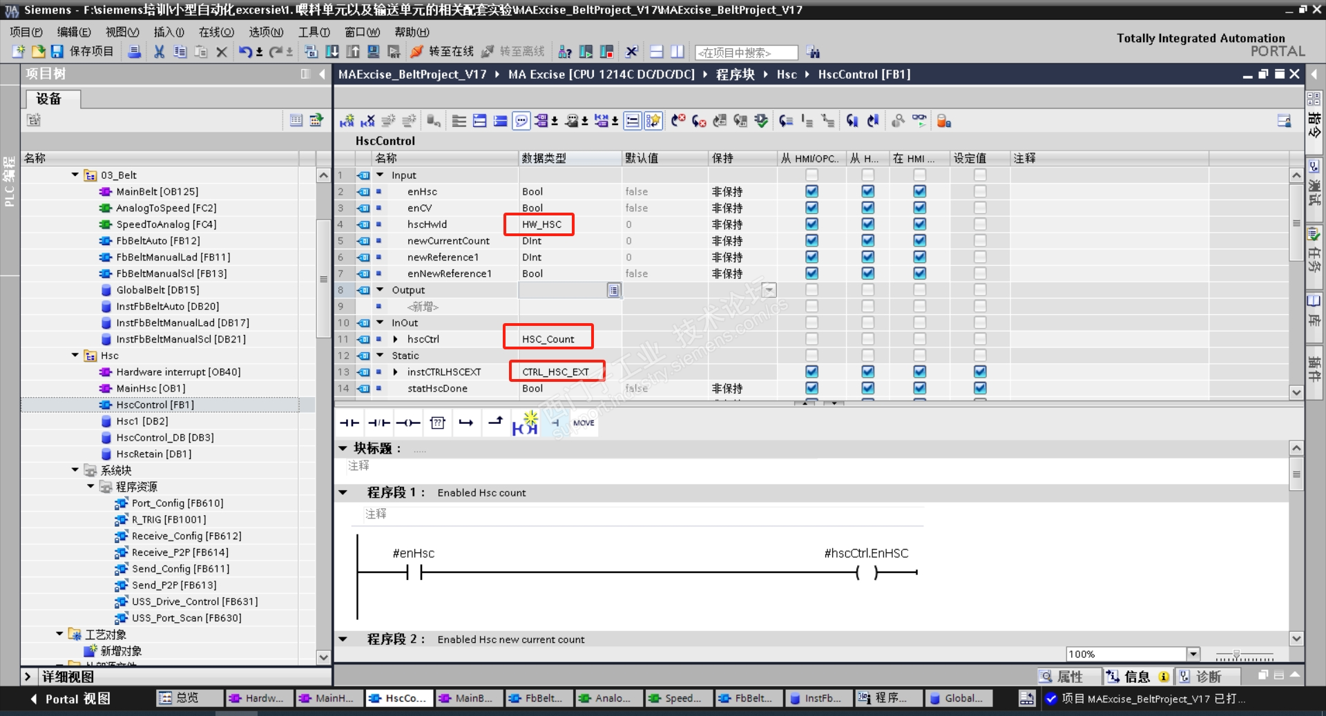Toggle setpoint checkbox for statHscDone

tap(980, 388)
